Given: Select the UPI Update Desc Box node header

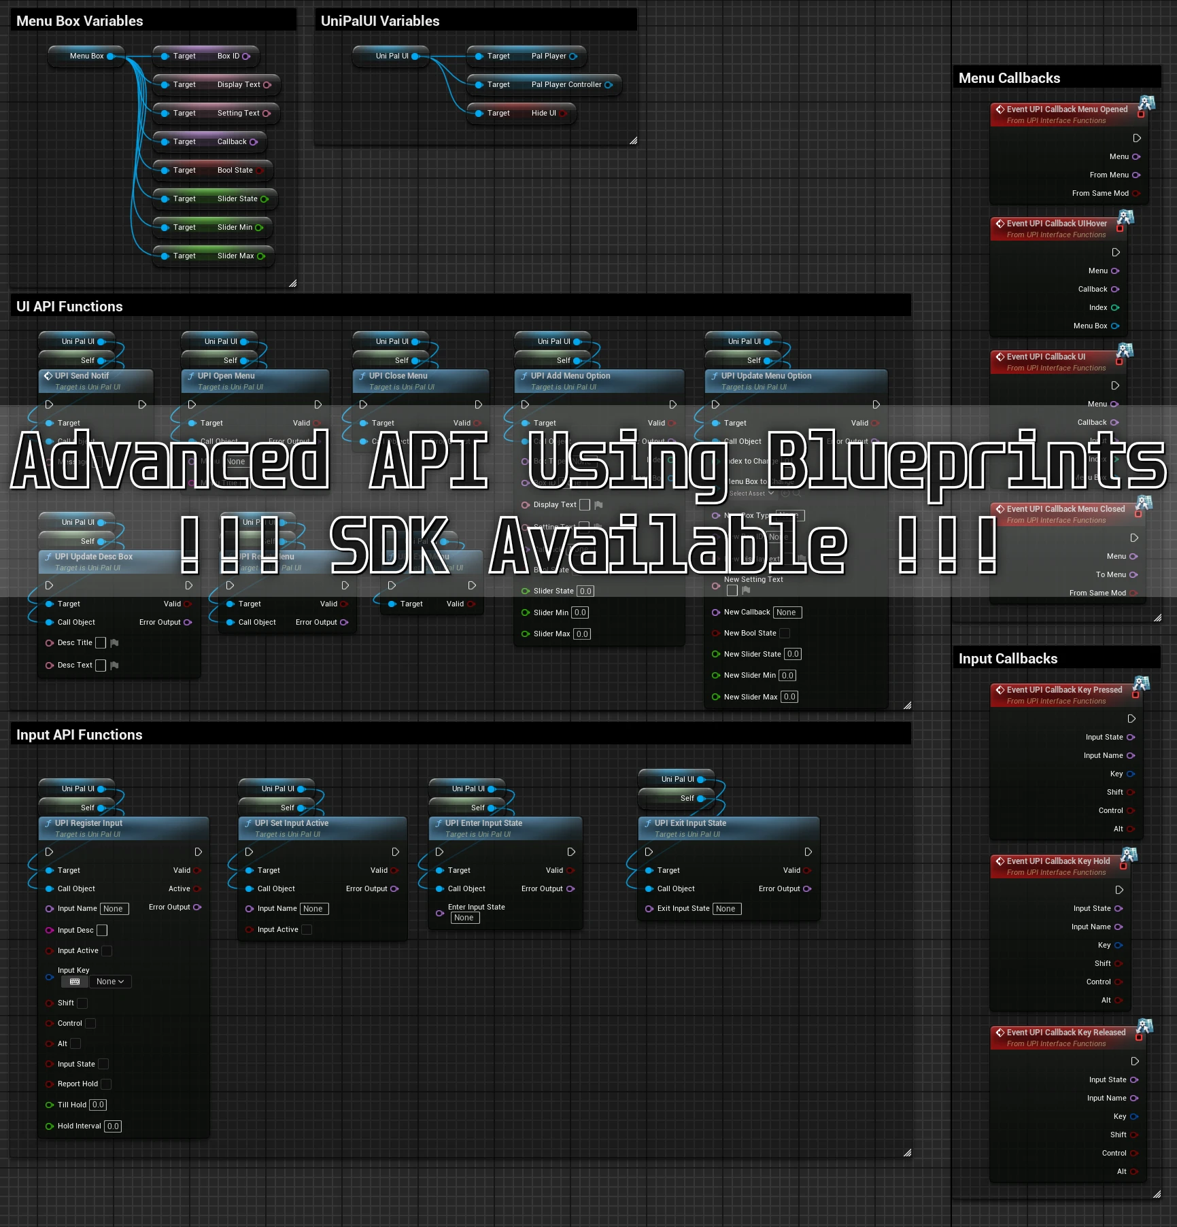Looking at the screenshot, I should 119,561.
